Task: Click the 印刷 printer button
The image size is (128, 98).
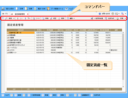Action: [120, 18]
